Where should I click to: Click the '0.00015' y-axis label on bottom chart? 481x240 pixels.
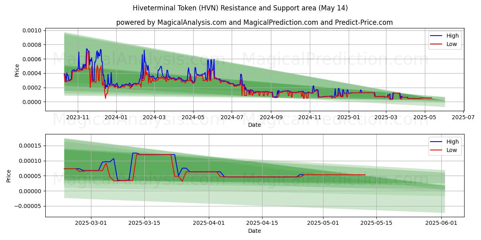[x=31, y=146]
